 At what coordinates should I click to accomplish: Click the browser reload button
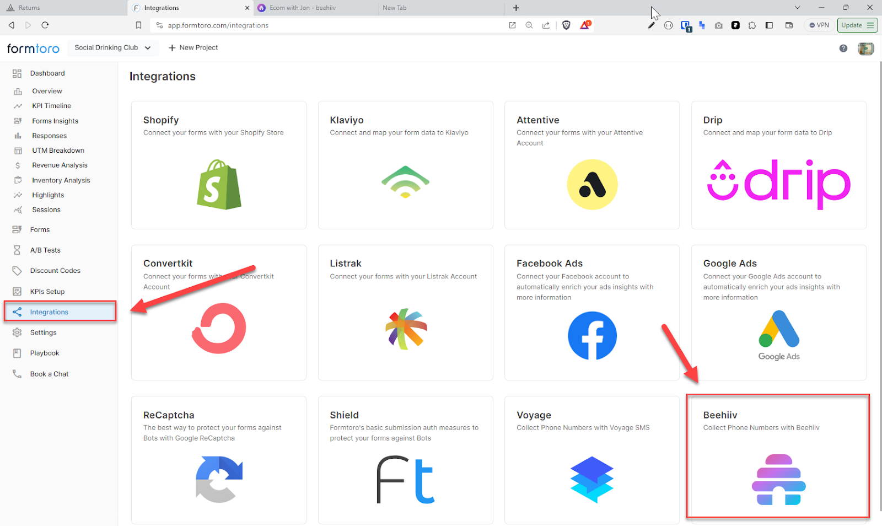(45, 25)
